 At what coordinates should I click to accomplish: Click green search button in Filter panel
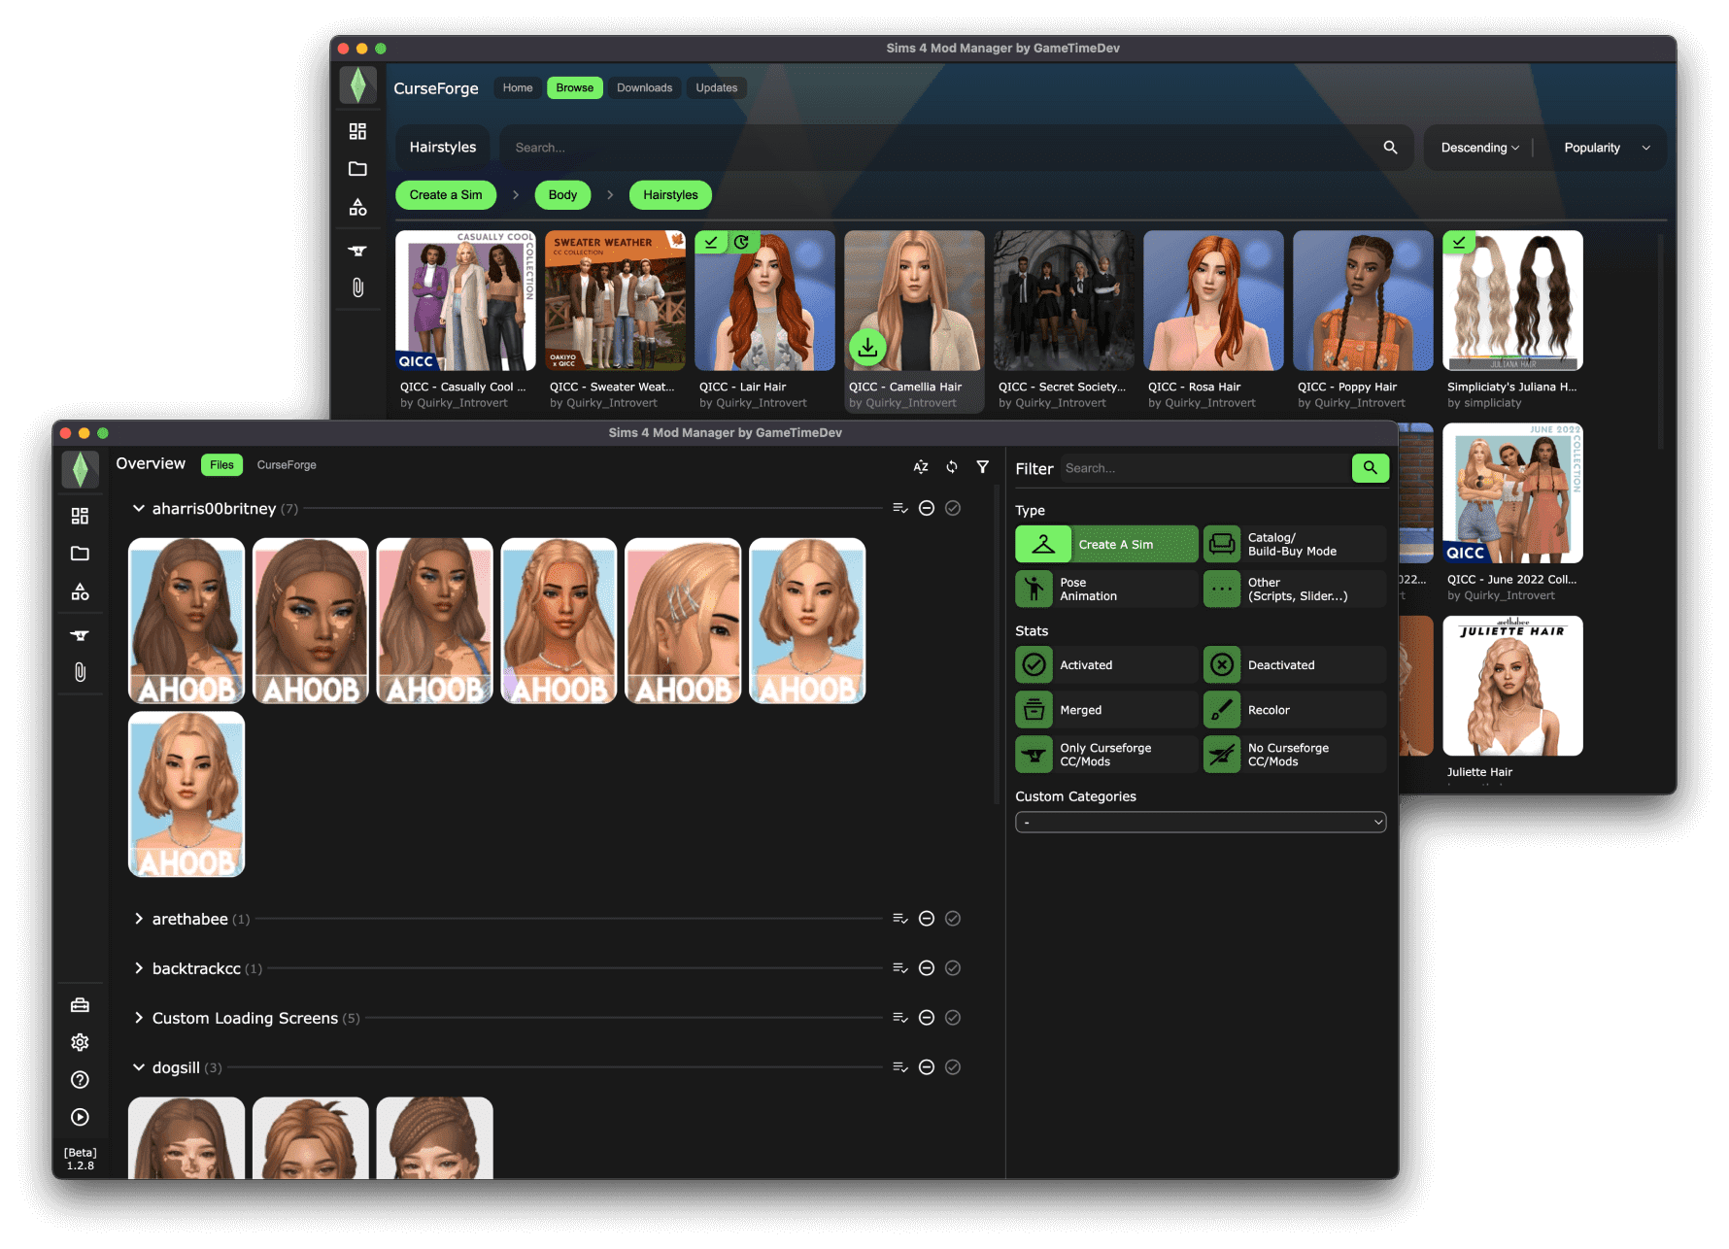tap(1371, 468)
